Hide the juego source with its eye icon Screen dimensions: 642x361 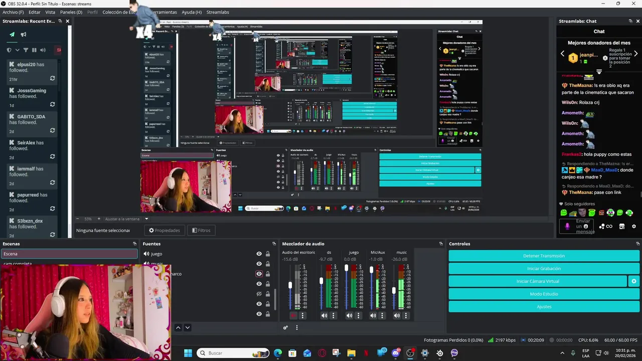click(x=259, y=254)
